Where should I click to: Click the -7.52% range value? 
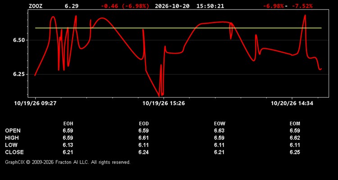[x=302, y=6]
